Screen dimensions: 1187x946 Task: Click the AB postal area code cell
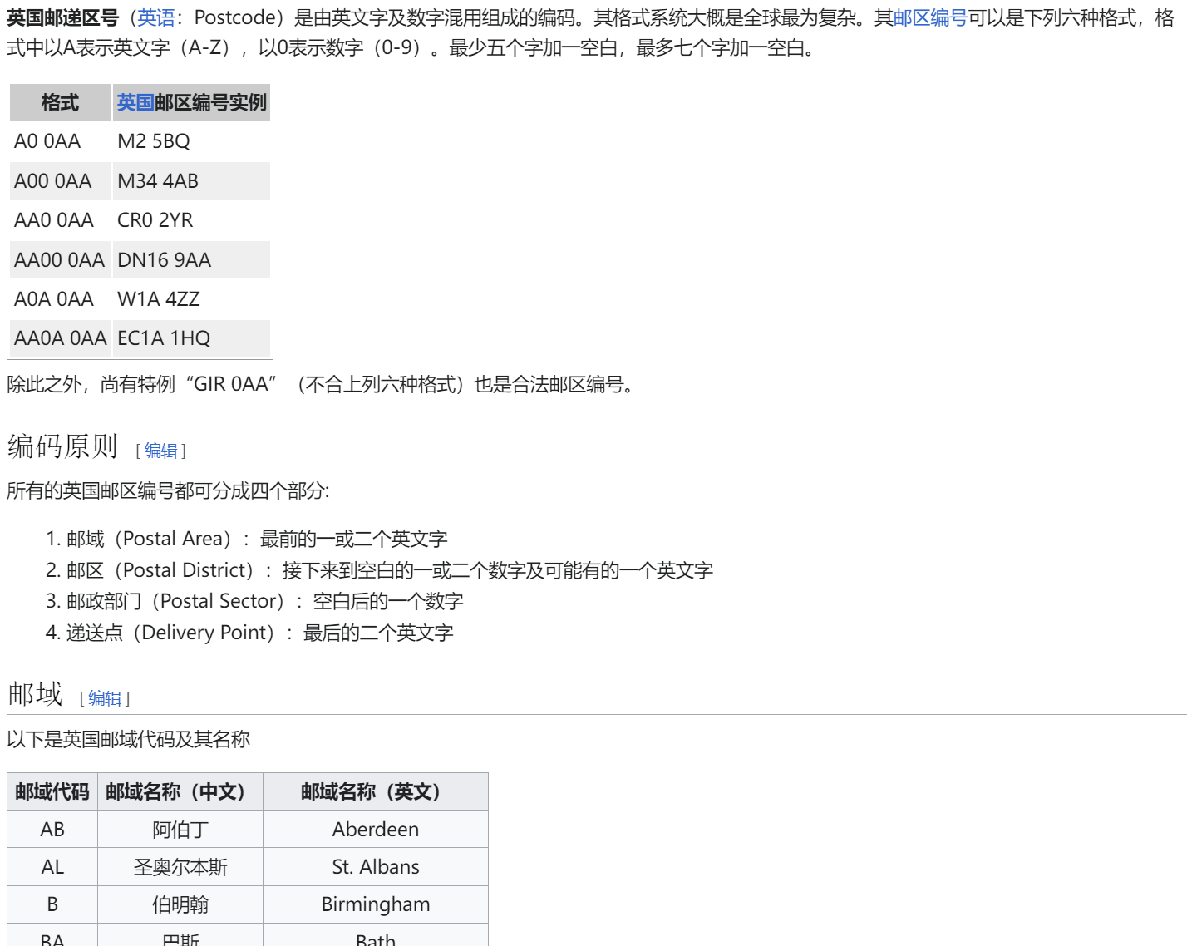(52, 829)
